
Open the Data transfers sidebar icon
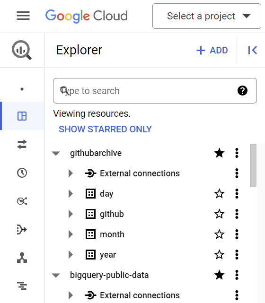tap(22, 144)
